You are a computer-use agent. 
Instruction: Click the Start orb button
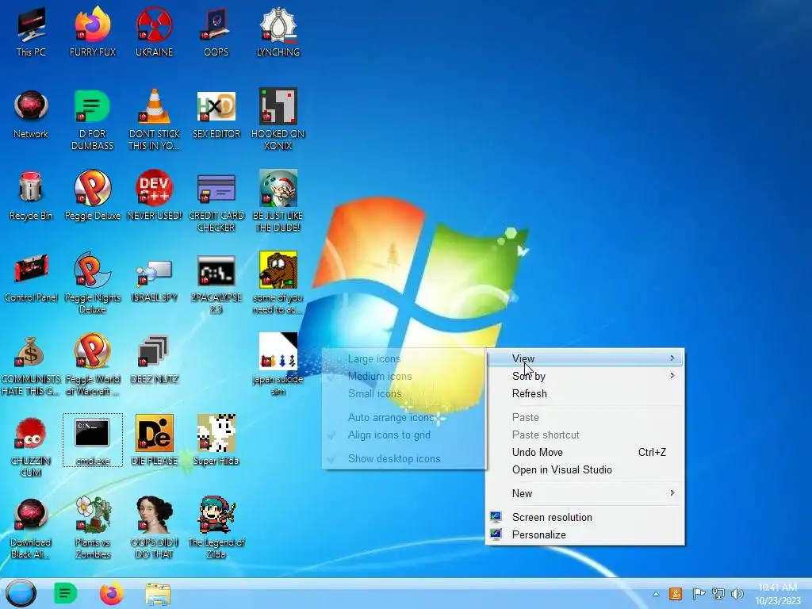tap(21, 593)
